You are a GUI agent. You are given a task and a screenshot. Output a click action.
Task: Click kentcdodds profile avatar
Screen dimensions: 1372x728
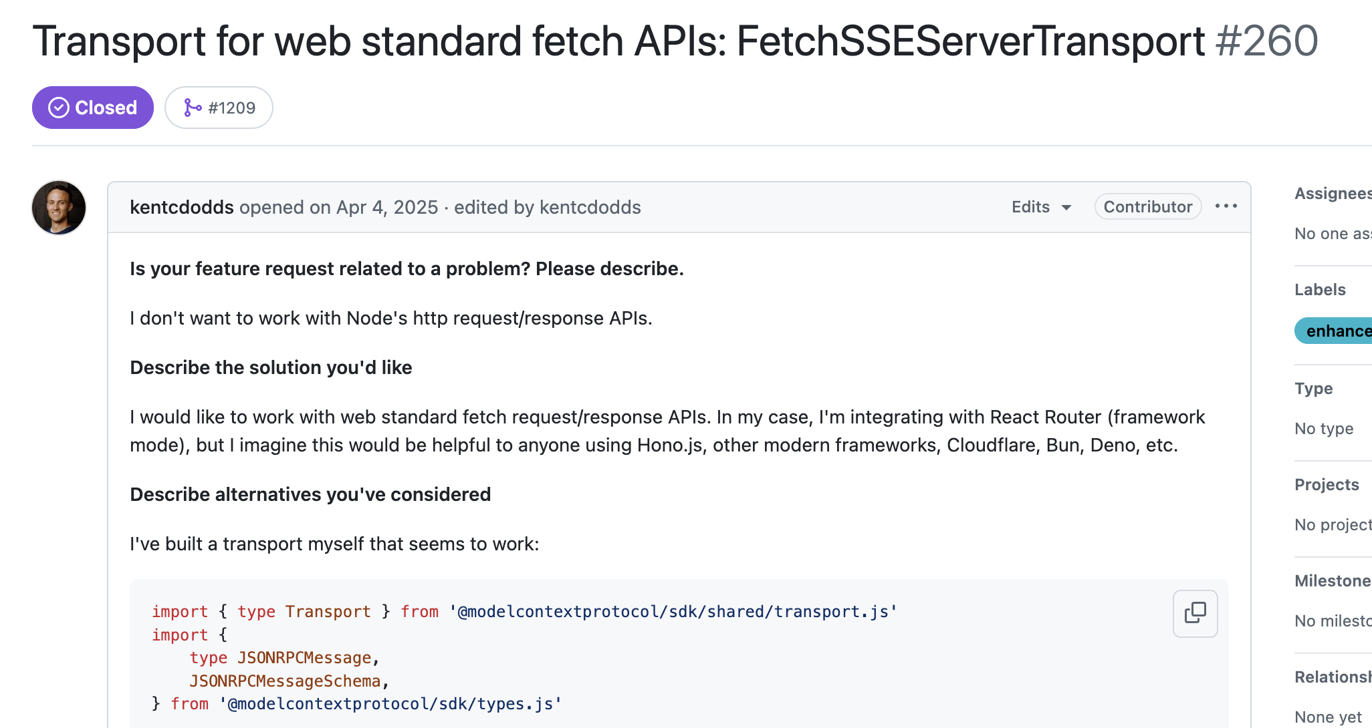point(59,208)
